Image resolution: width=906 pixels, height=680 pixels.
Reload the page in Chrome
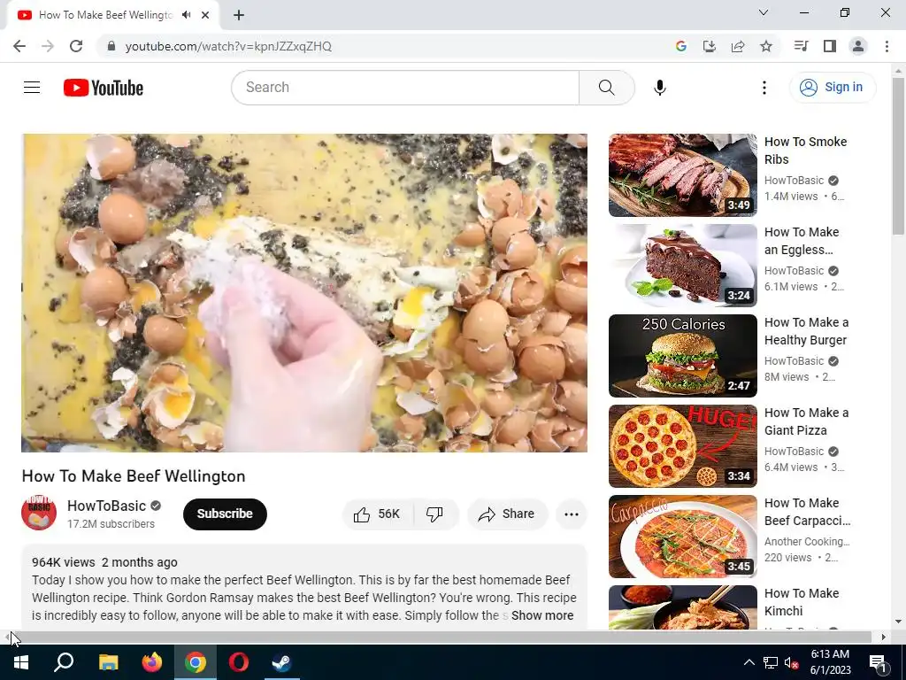(76, 46)
